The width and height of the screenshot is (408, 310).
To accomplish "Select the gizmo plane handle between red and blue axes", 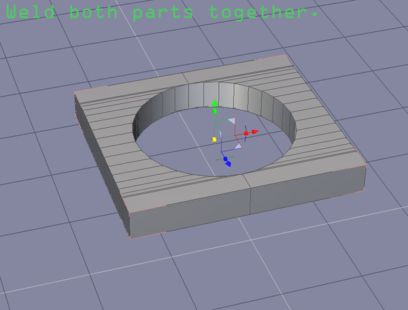I will (x=239, y=146).
